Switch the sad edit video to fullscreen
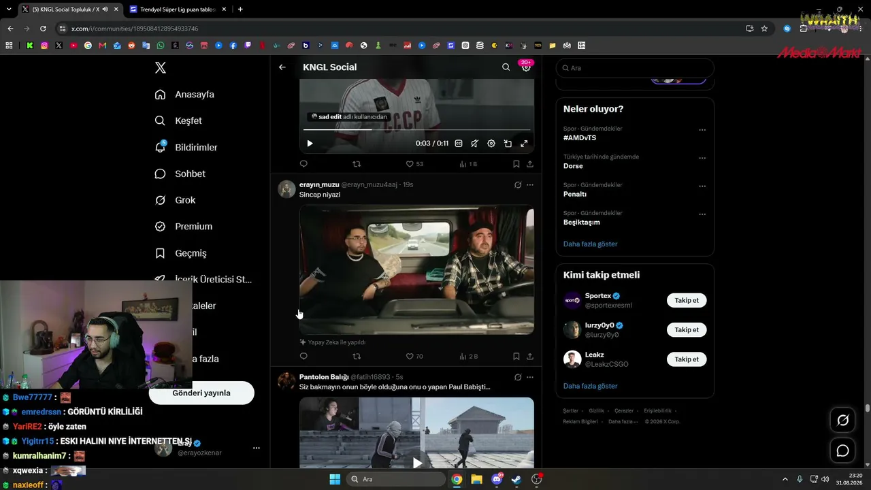The width and height of the screenshot is (871, 490). 524,144
